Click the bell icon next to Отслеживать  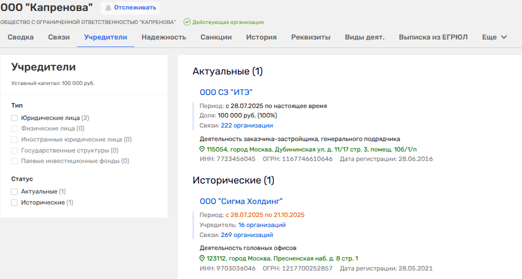click(108, 8)
